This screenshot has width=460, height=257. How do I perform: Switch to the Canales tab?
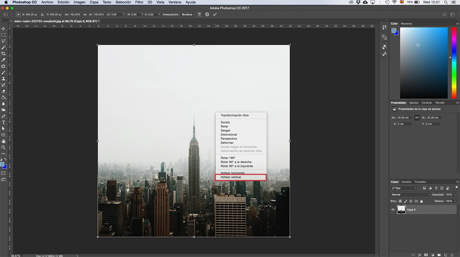pyautogui.click(x=406, y=182)
